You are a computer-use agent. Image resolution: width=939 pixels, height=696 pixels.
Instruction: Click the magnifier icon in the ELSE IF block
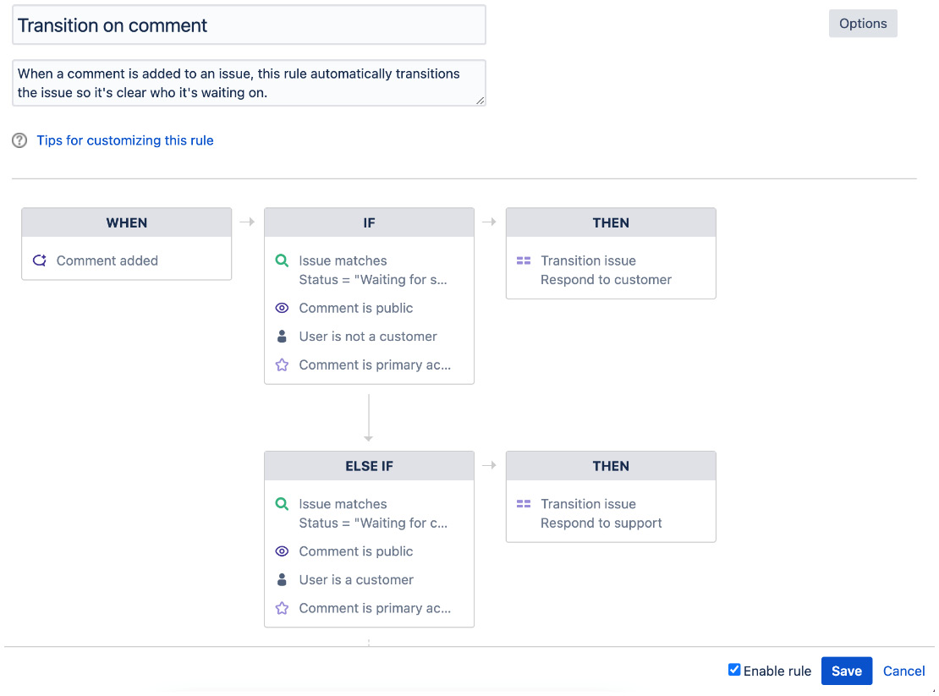[282, 503]
